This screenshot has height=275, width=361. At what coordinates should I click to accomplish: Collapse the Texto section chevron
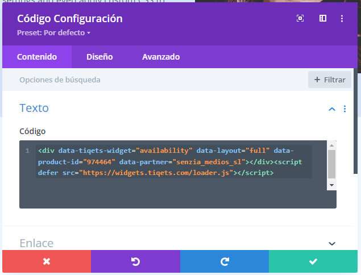point(332,109)
